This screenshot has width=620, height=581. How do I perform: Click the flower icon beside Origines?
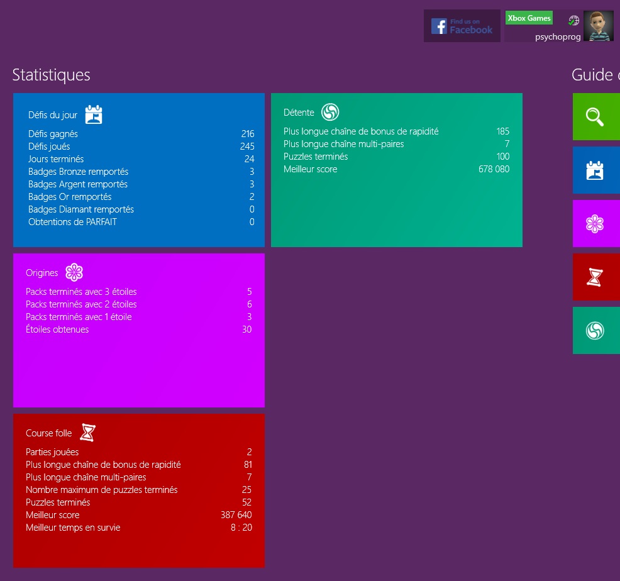pos(74,272)
